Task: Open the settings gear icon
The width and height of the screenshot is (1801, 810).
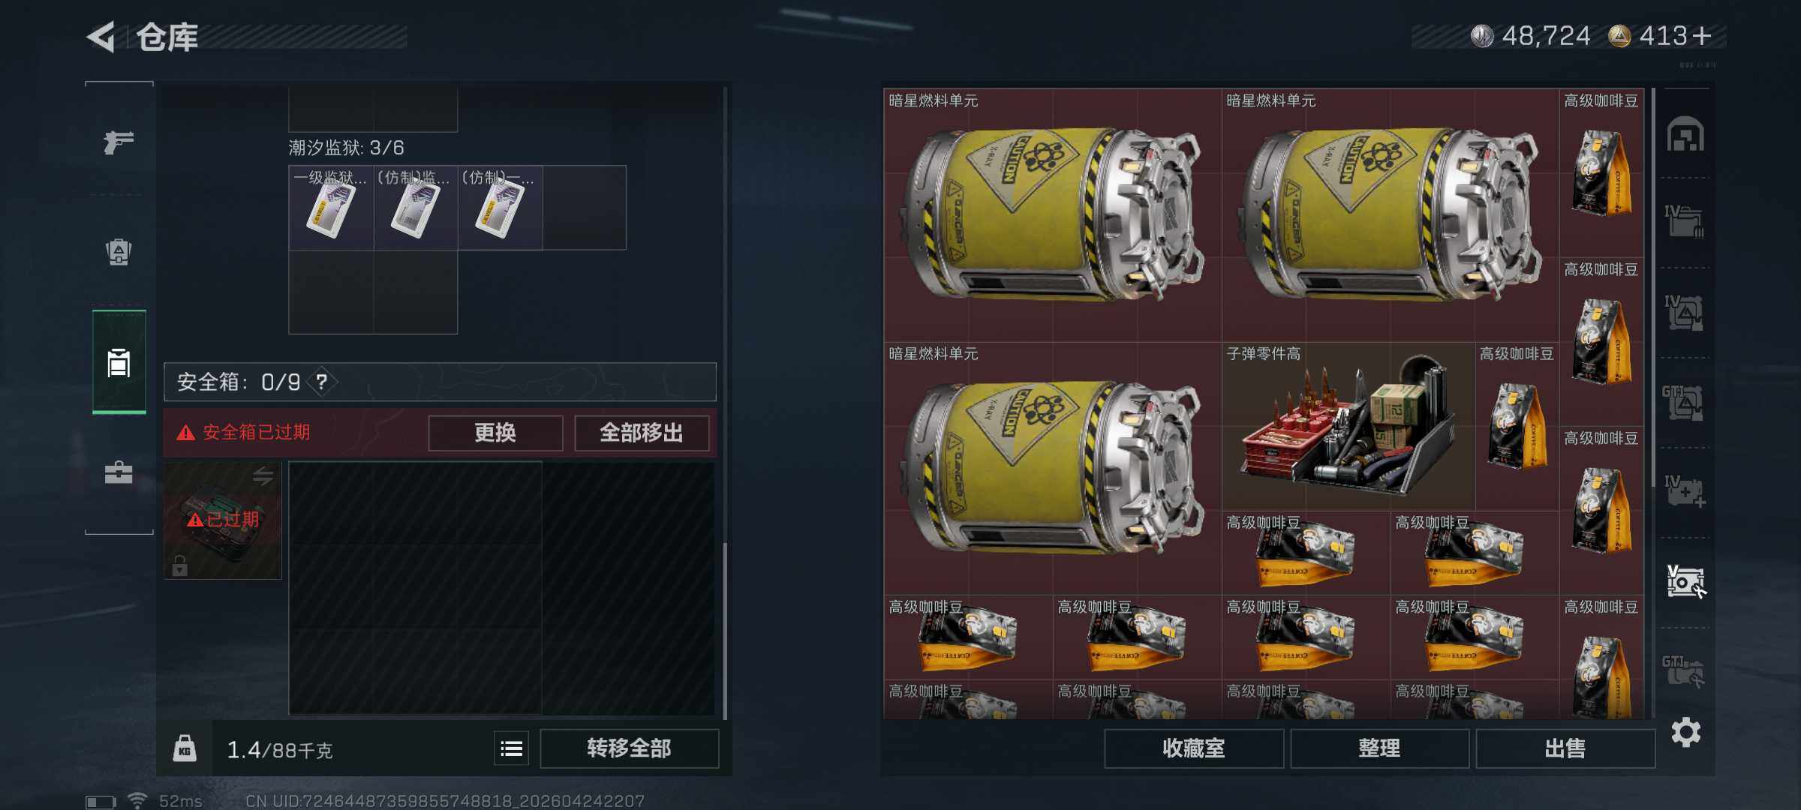Action: [1685, 732]
